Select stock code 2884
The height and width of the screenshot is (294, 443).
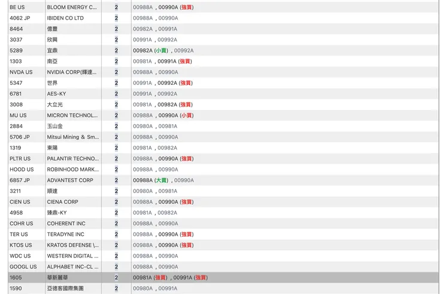point(16,126)
